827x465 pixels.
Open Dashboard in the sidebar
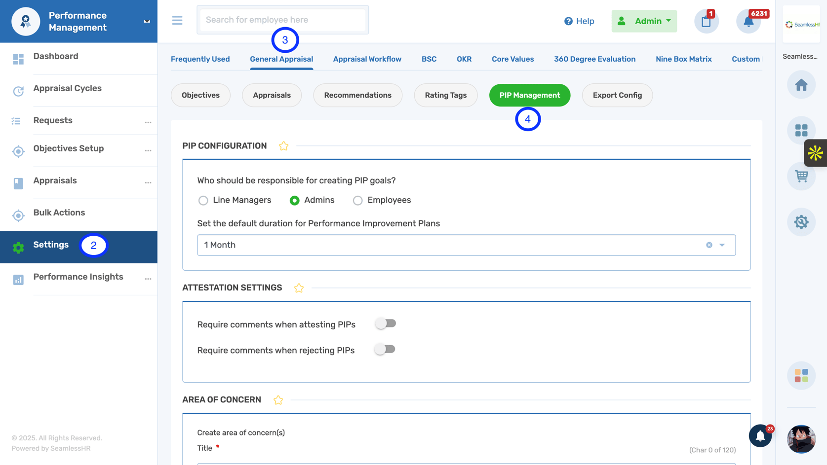pyautogui.click(x=56, y=56)
